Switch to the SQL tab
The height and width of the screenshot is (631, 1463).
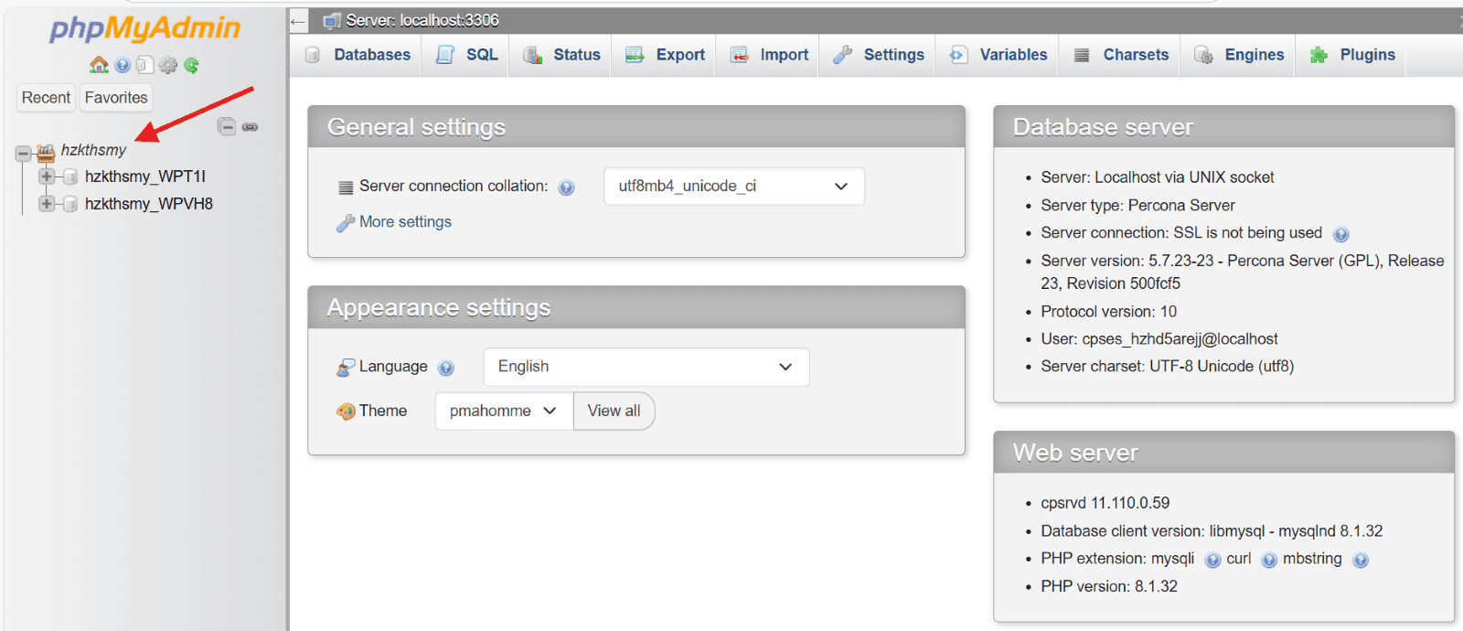click(x=467, y=55)
